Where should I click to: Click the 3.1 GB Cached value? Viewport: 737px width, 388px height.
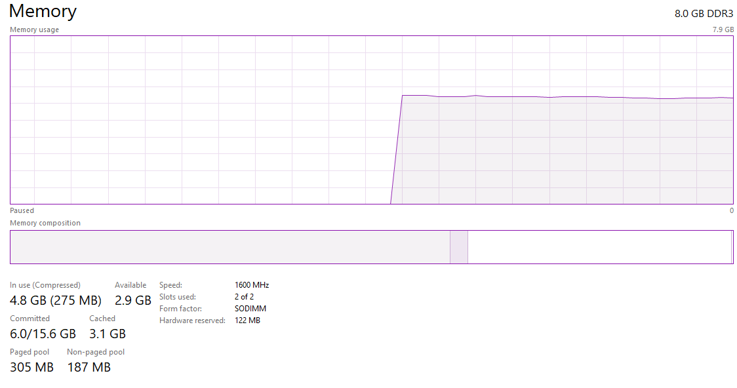click(108, 334)
